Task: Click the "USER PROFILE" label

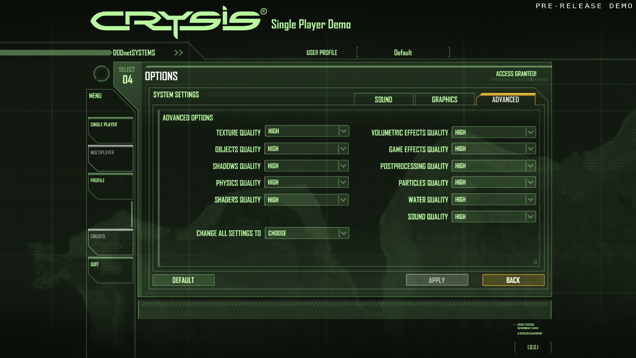Action: (322, 53)
